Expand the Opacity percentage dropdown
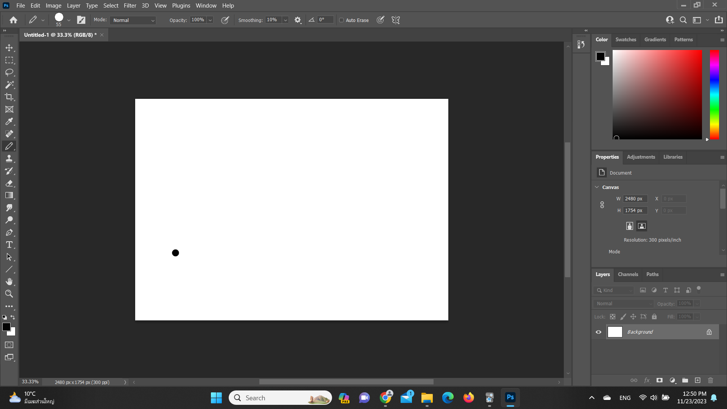This screenshot has height=409, width=727. coord(209,20)
